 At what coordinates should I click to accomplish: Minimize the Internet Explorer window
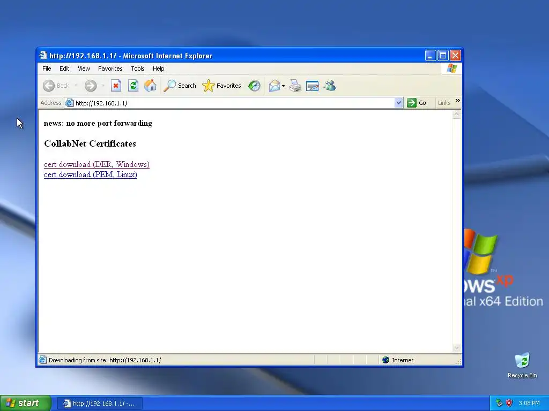431,55
